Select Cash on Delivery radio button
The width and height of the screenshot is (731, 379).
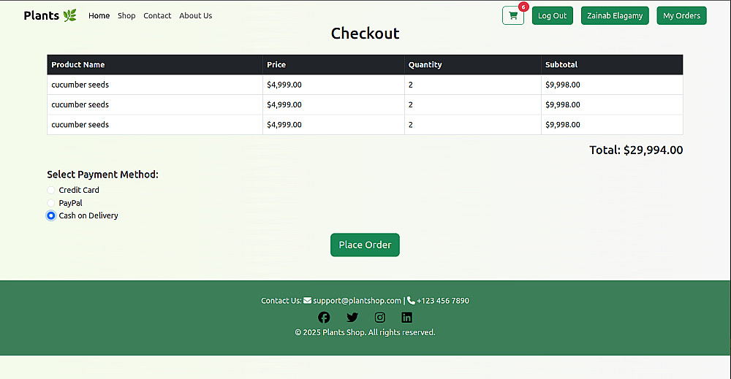pos(51,215)
